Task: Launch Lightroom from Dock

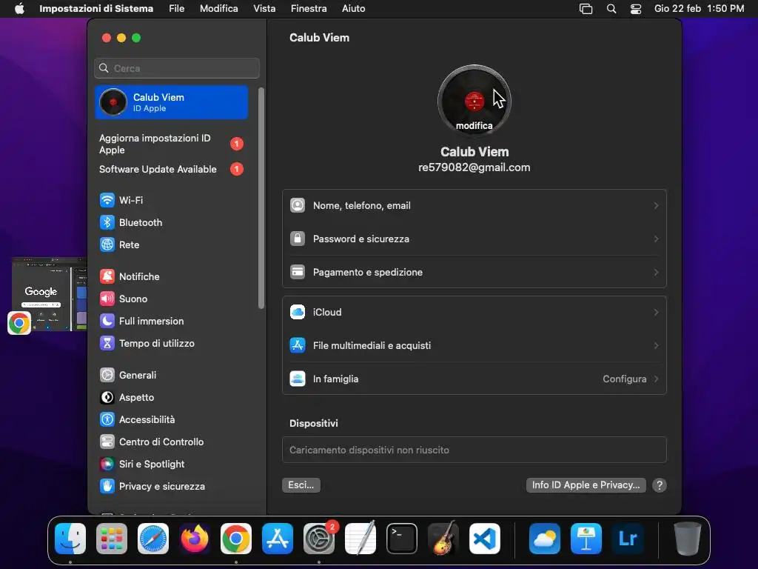Action: point(628,539)
